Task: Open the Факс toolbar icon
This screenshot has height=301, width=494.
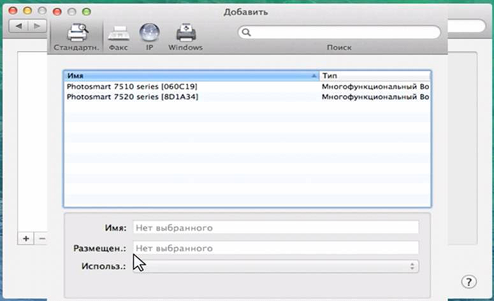Action: (x=118, y=36)
